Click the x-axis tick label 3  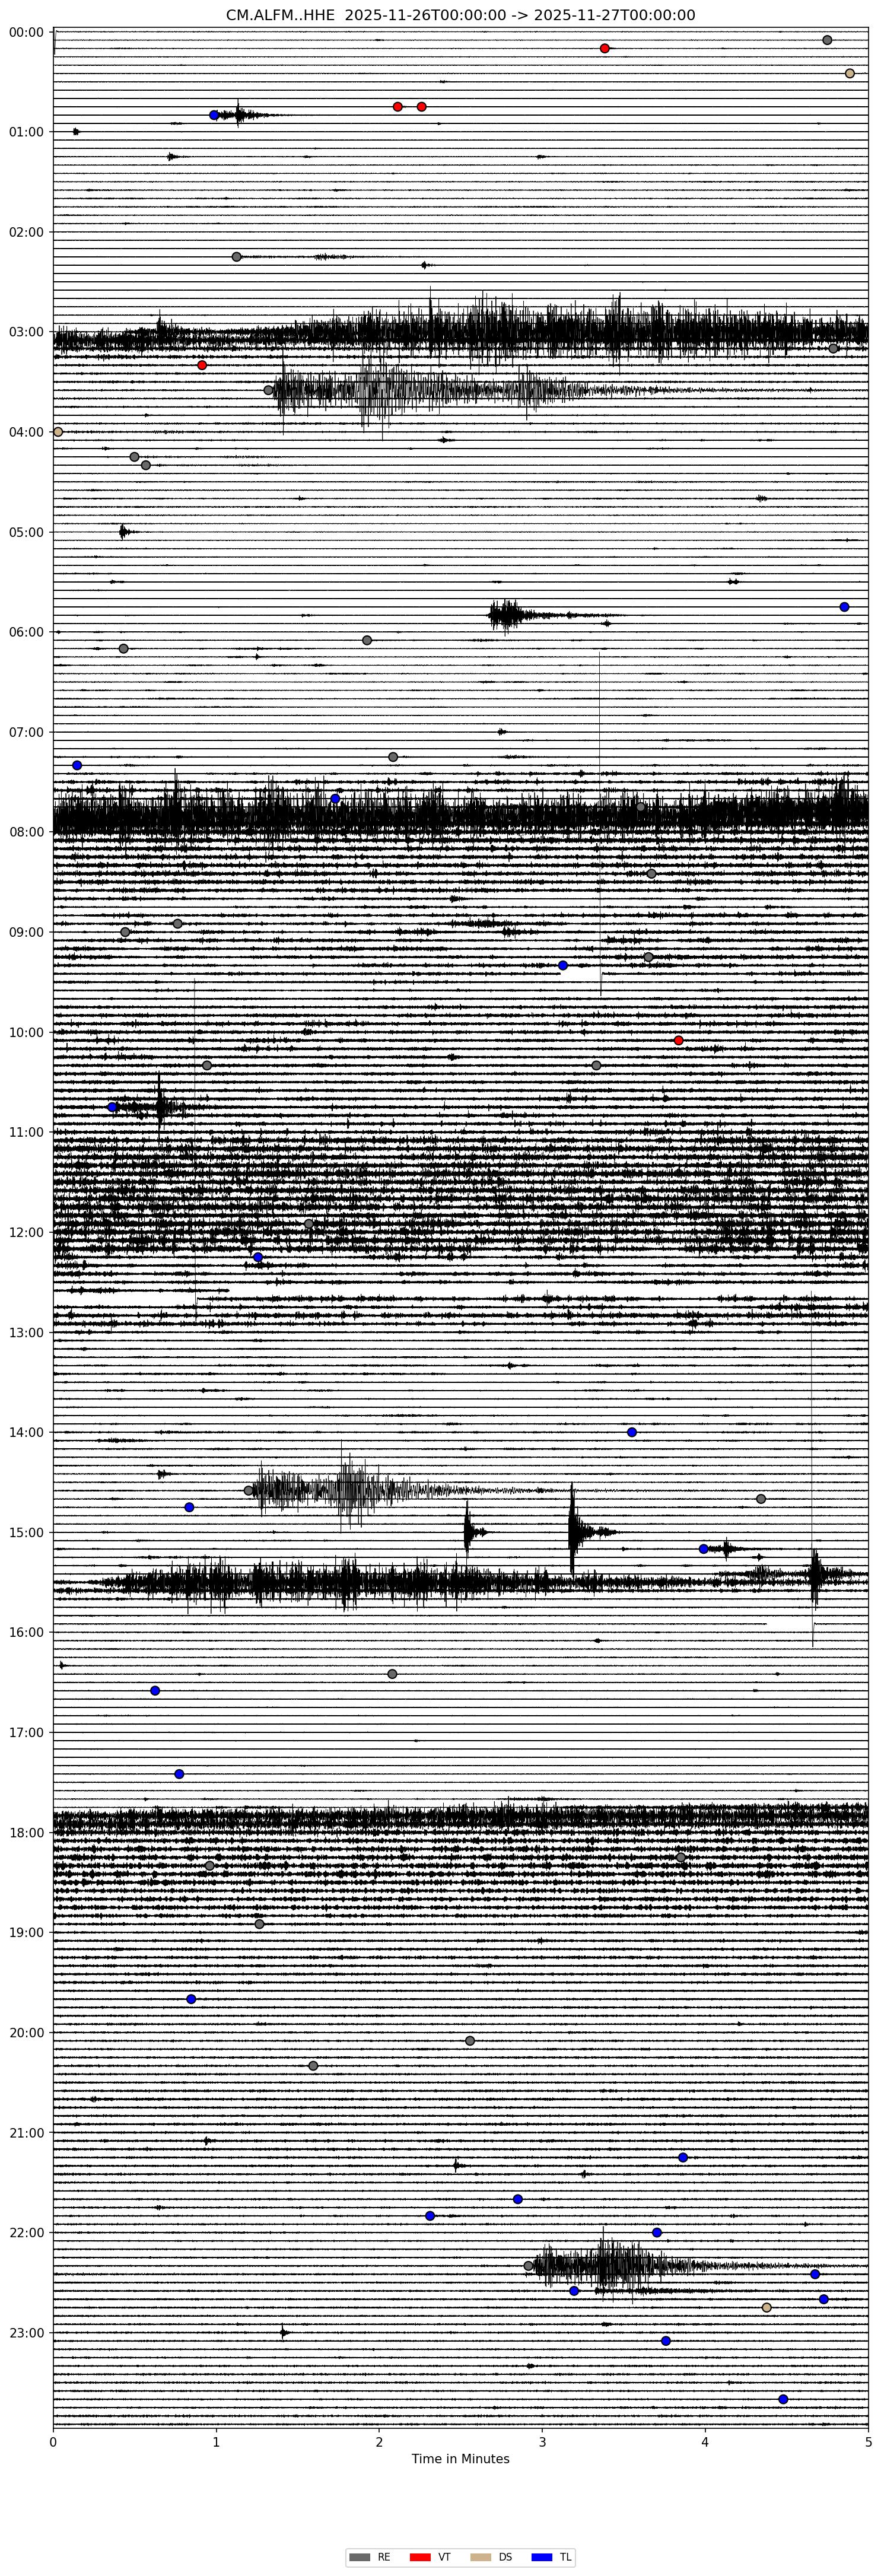542,2441
